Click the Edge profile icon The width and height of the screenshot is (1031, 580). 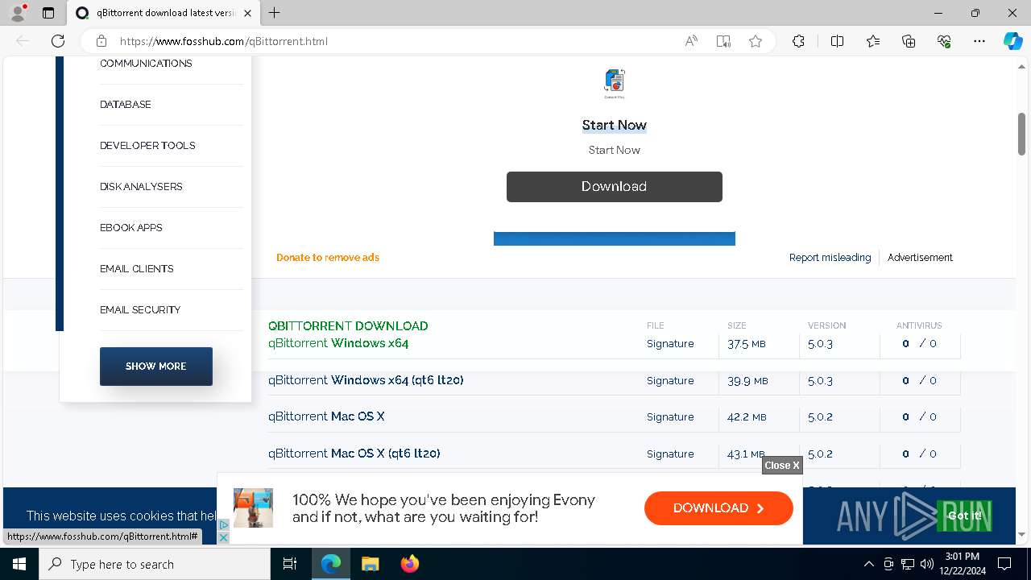(x=18, y=13)
